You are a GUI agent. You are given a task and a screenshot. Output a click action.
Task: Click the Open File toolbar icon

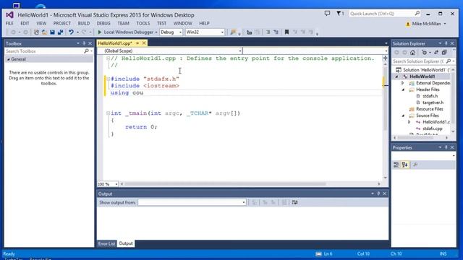click(x=44, y=32)
